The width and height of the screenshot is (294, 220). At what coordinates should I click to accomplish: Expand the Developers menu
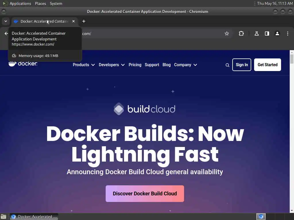112,65
